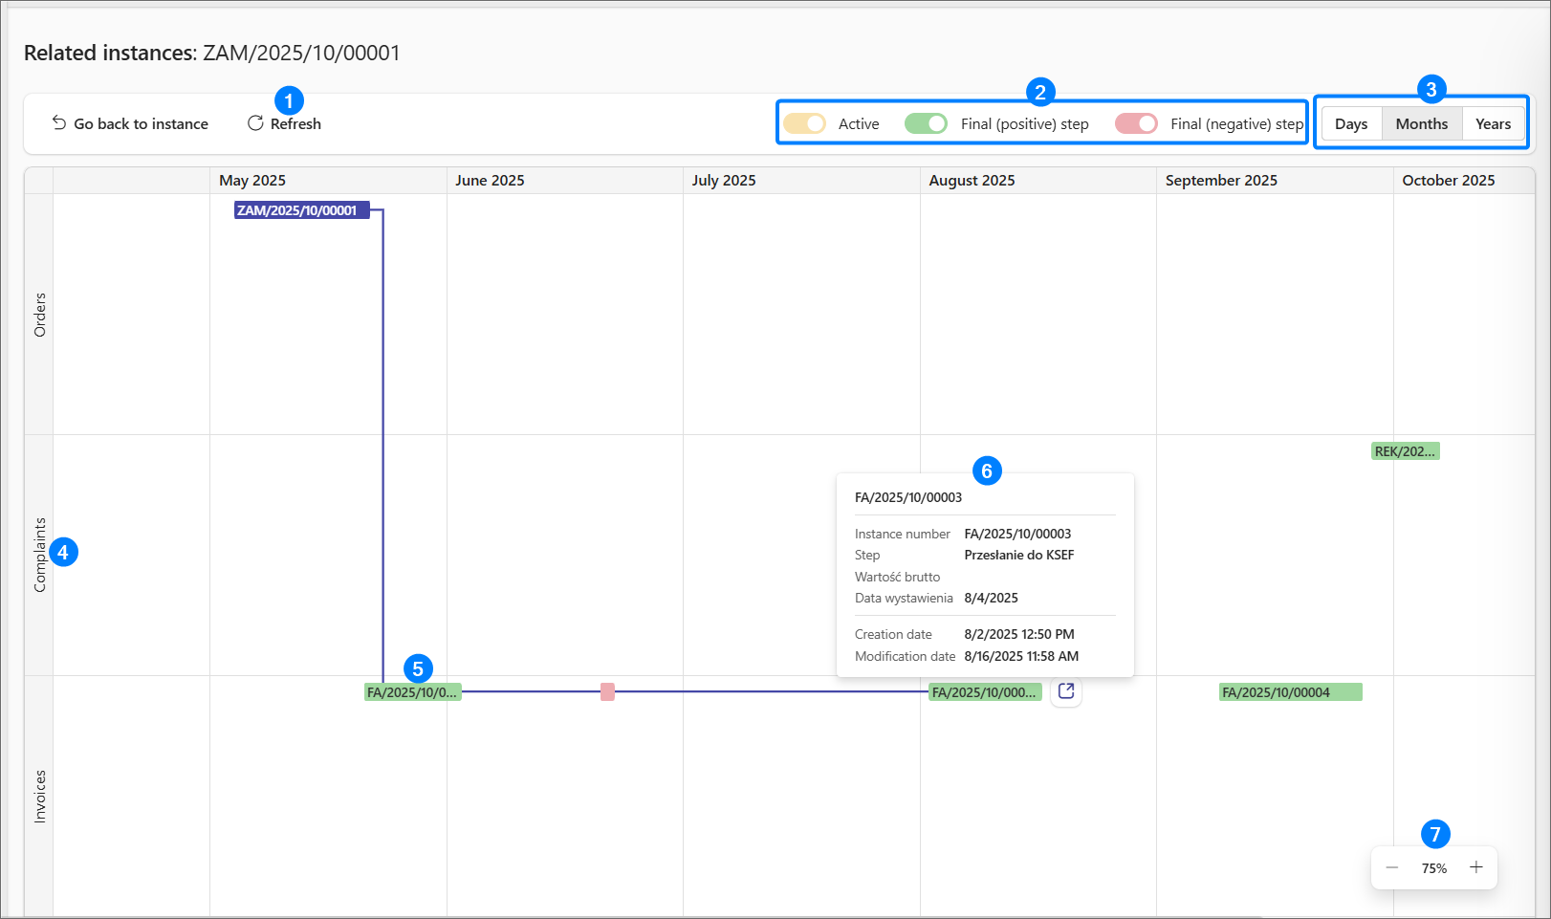The width and height of the screenshot is (1551, 919).
Task: Click the Orders row label
Action: (x=40, y=315)
